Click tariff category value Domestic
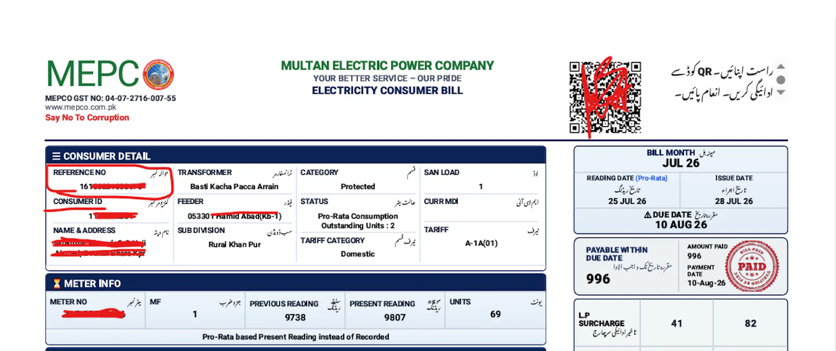 358,254
